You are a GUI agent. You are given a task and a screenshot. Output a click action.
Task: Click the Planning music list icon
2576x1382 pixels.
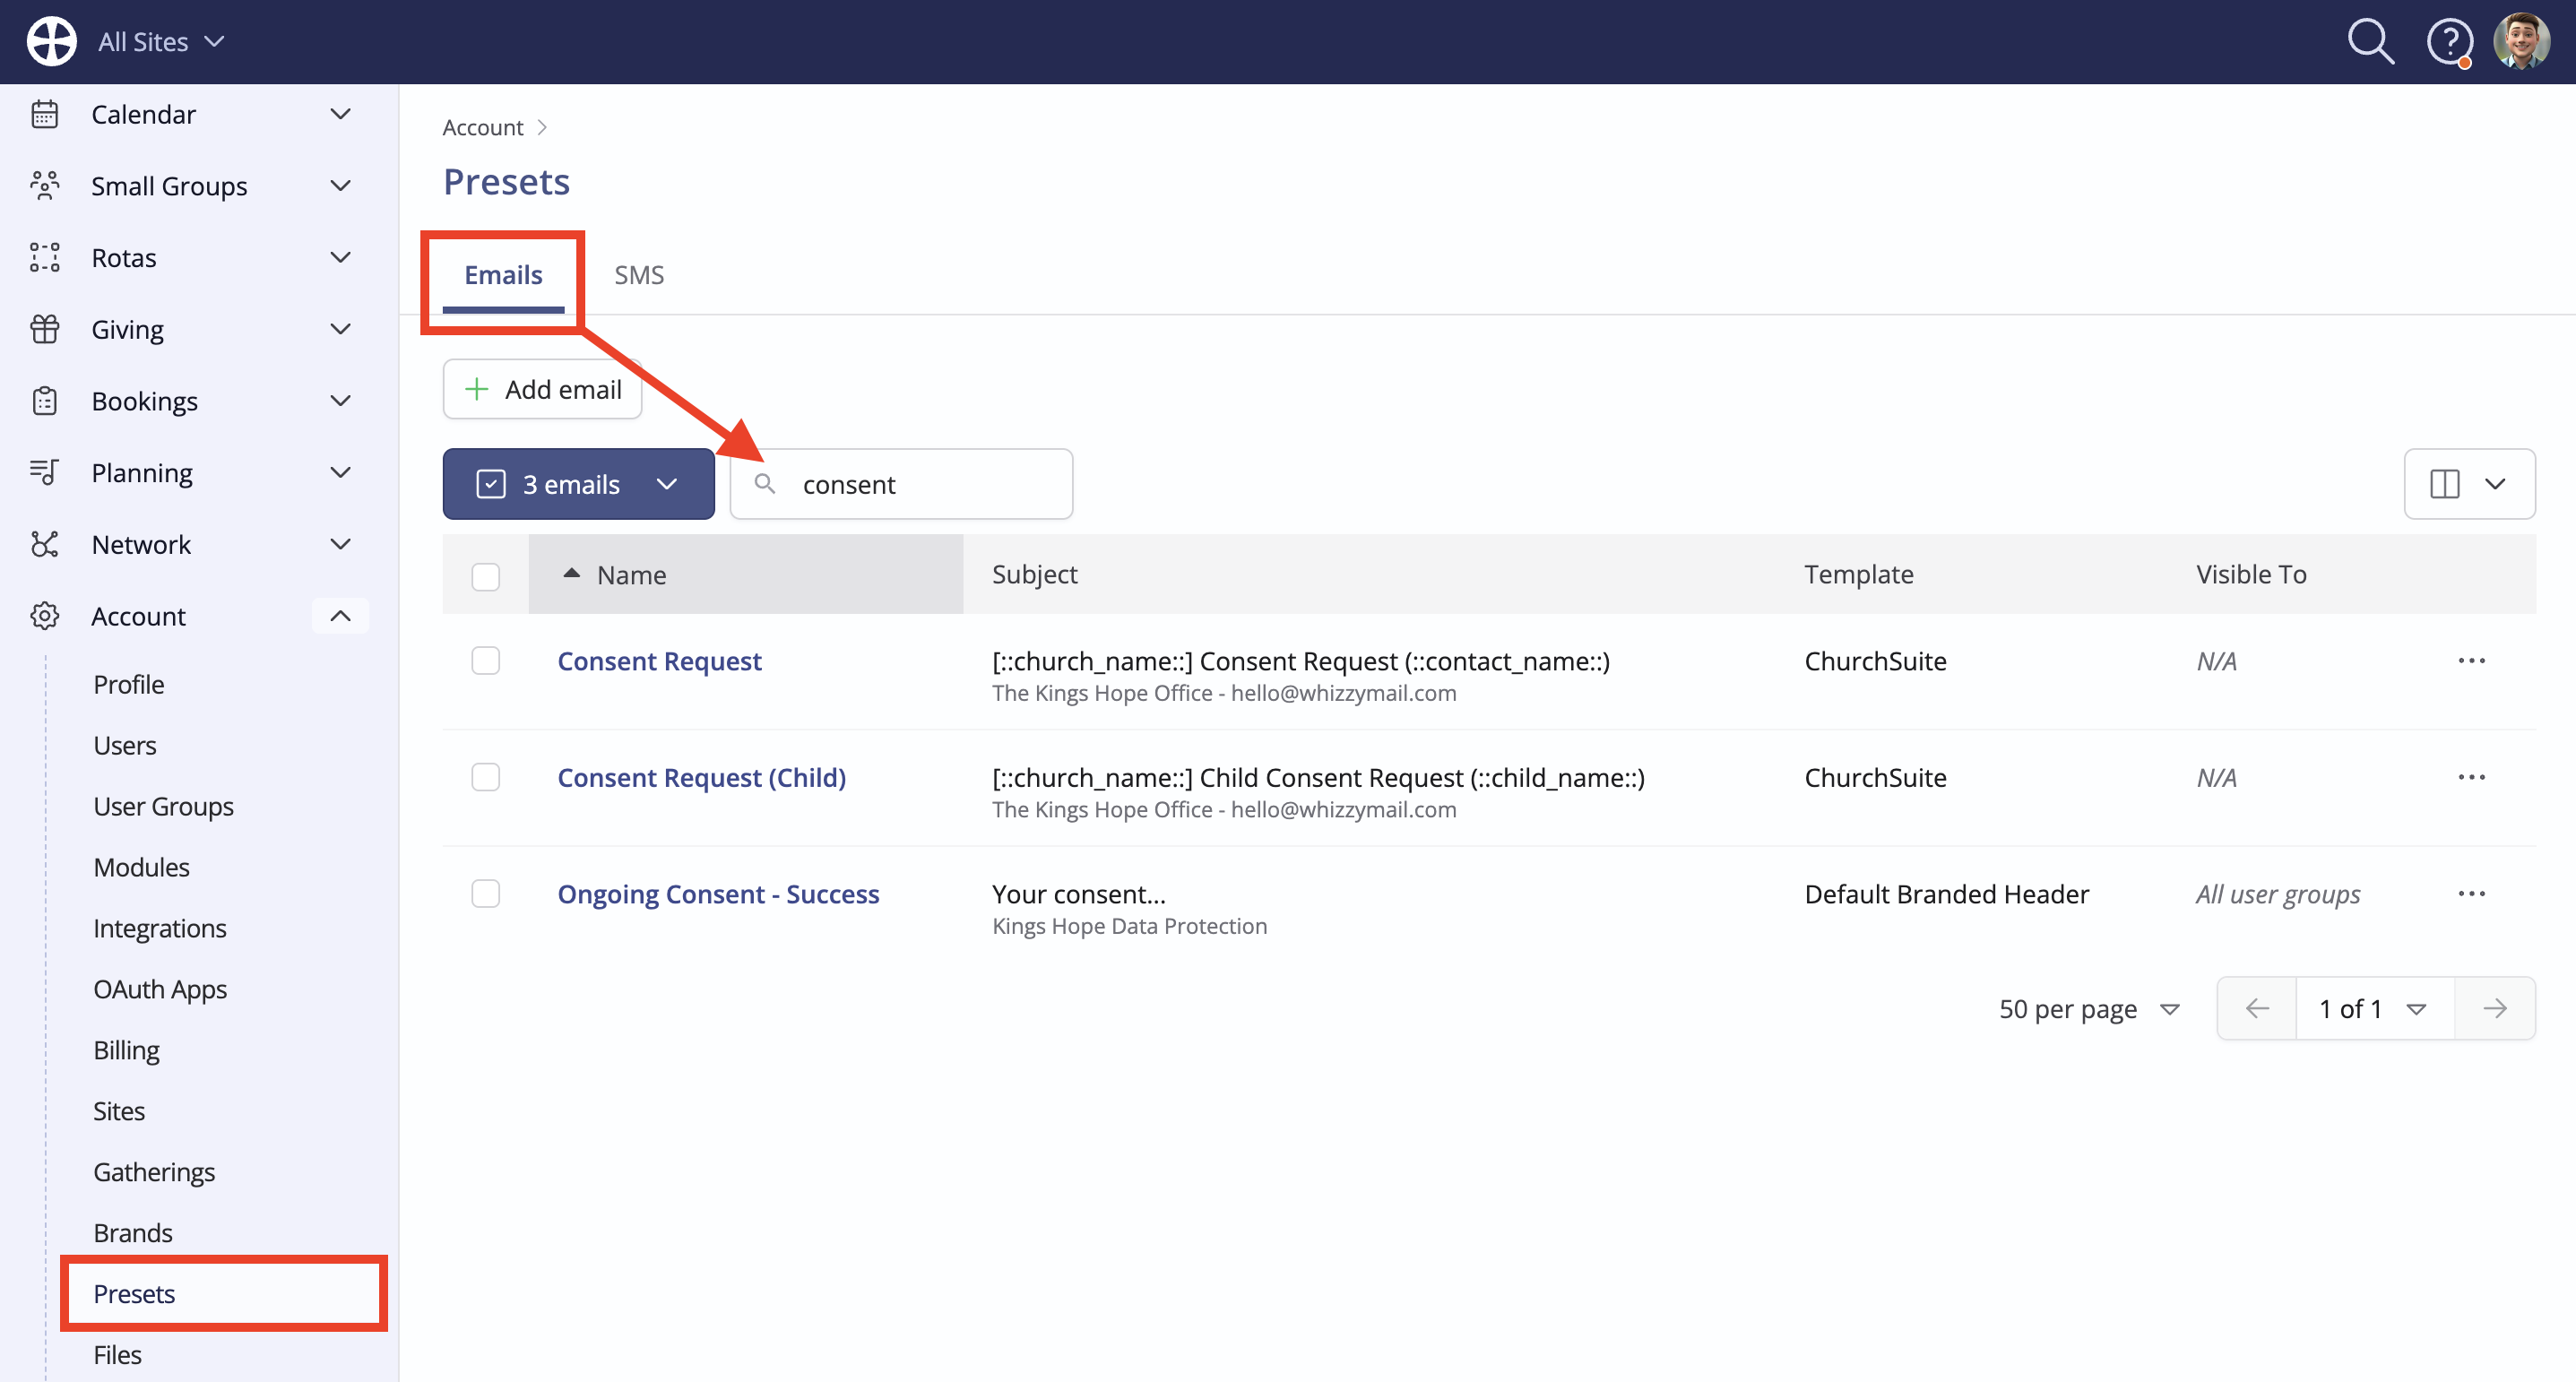(45, 472)
